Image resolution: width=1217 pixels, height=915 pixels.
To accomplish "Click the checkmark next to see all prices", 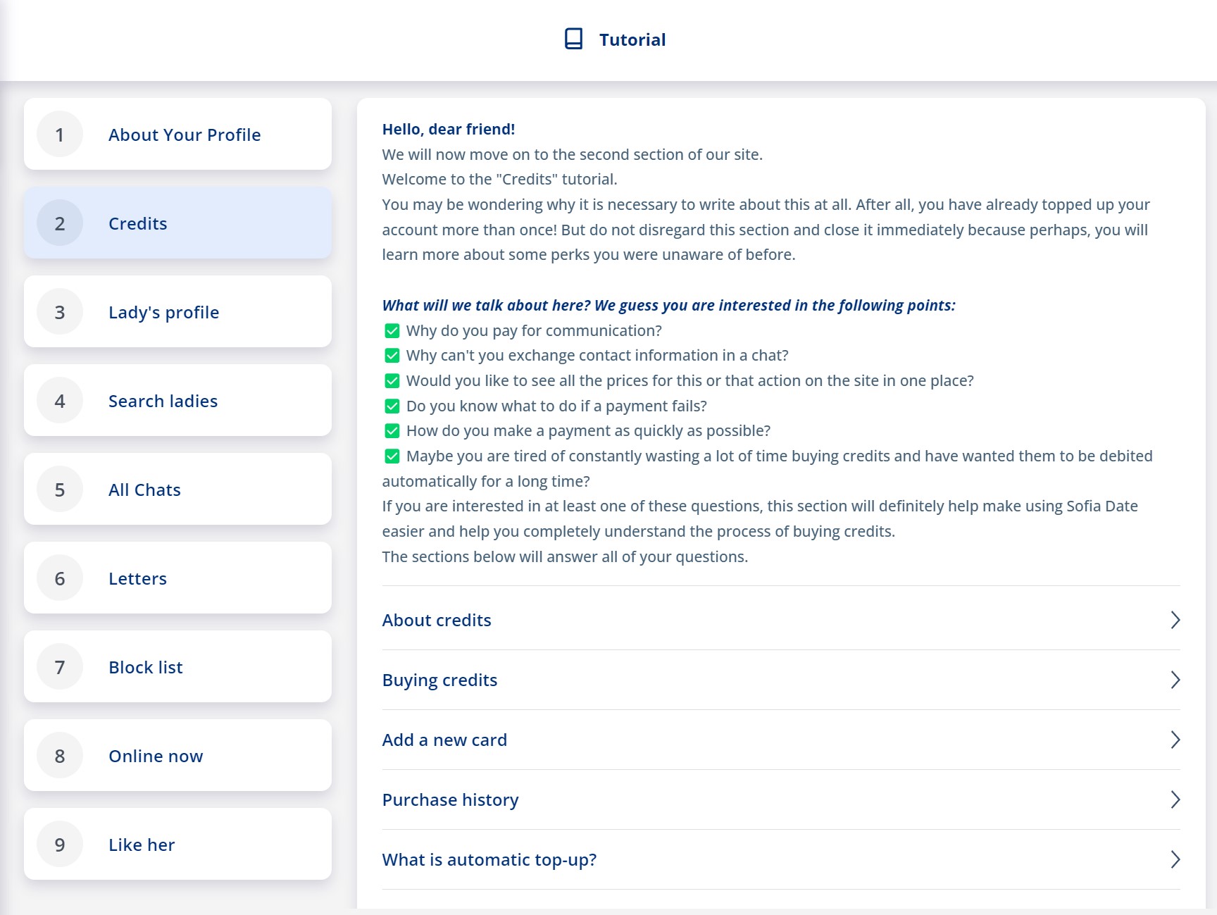I will 392,381.
